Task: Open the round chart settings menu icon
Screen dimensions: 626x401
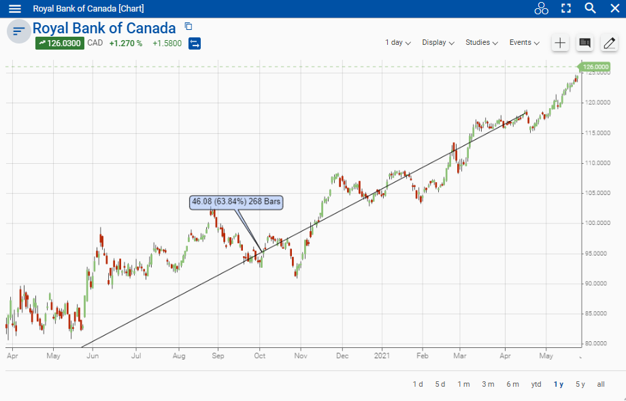Action: click(19, 31)
